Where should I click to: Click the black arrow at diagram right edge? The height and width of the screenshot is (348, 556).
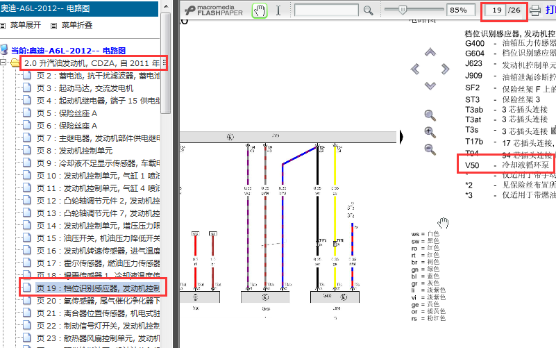coord(402,137)
